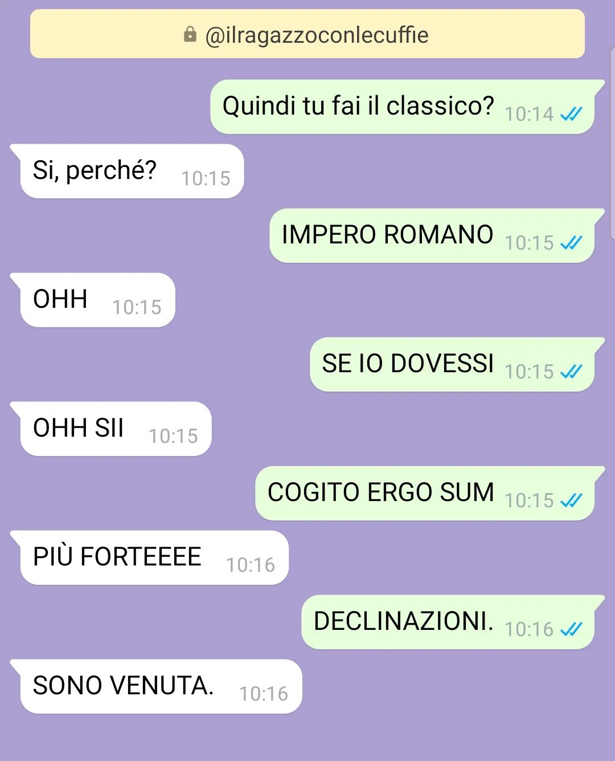This screenshot has height=761, width=615.
Task: Tap the 10:14 timestamp on first message
Action: click(529, 115)
